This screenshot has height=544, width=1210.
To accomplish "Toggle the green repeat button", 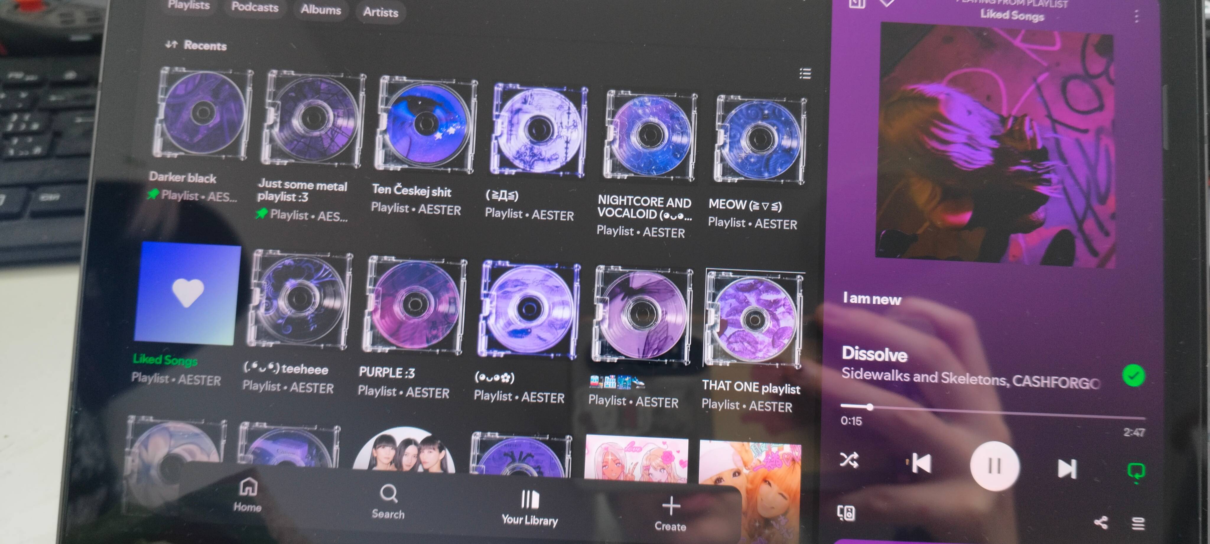I will click(1136, 472).
